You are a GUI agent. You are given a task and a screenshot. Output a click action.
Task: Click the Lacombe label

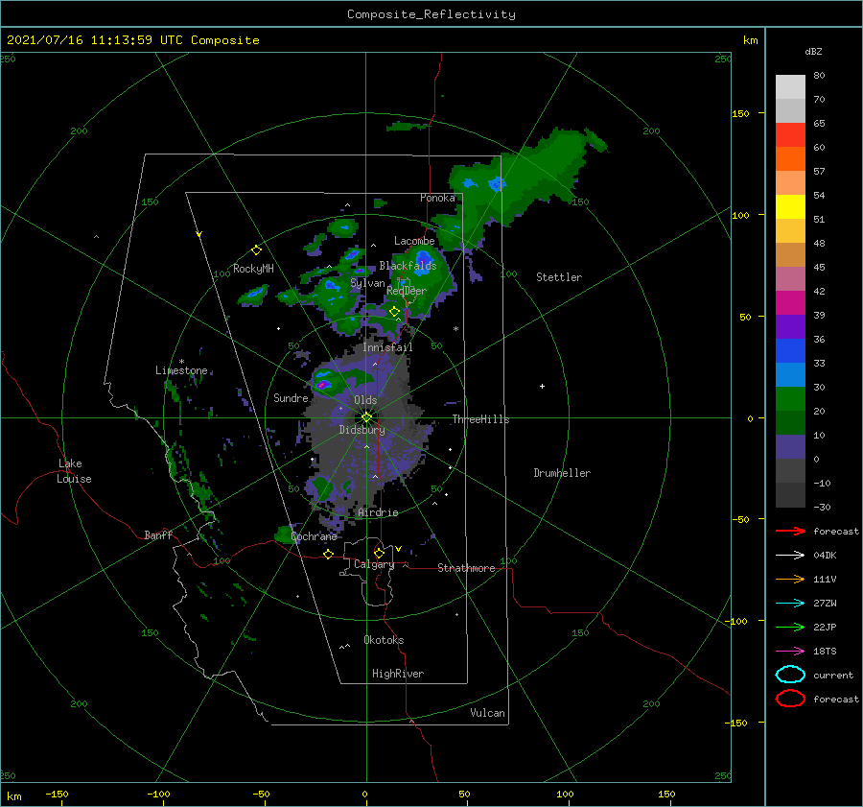click(x=414, y=241)
